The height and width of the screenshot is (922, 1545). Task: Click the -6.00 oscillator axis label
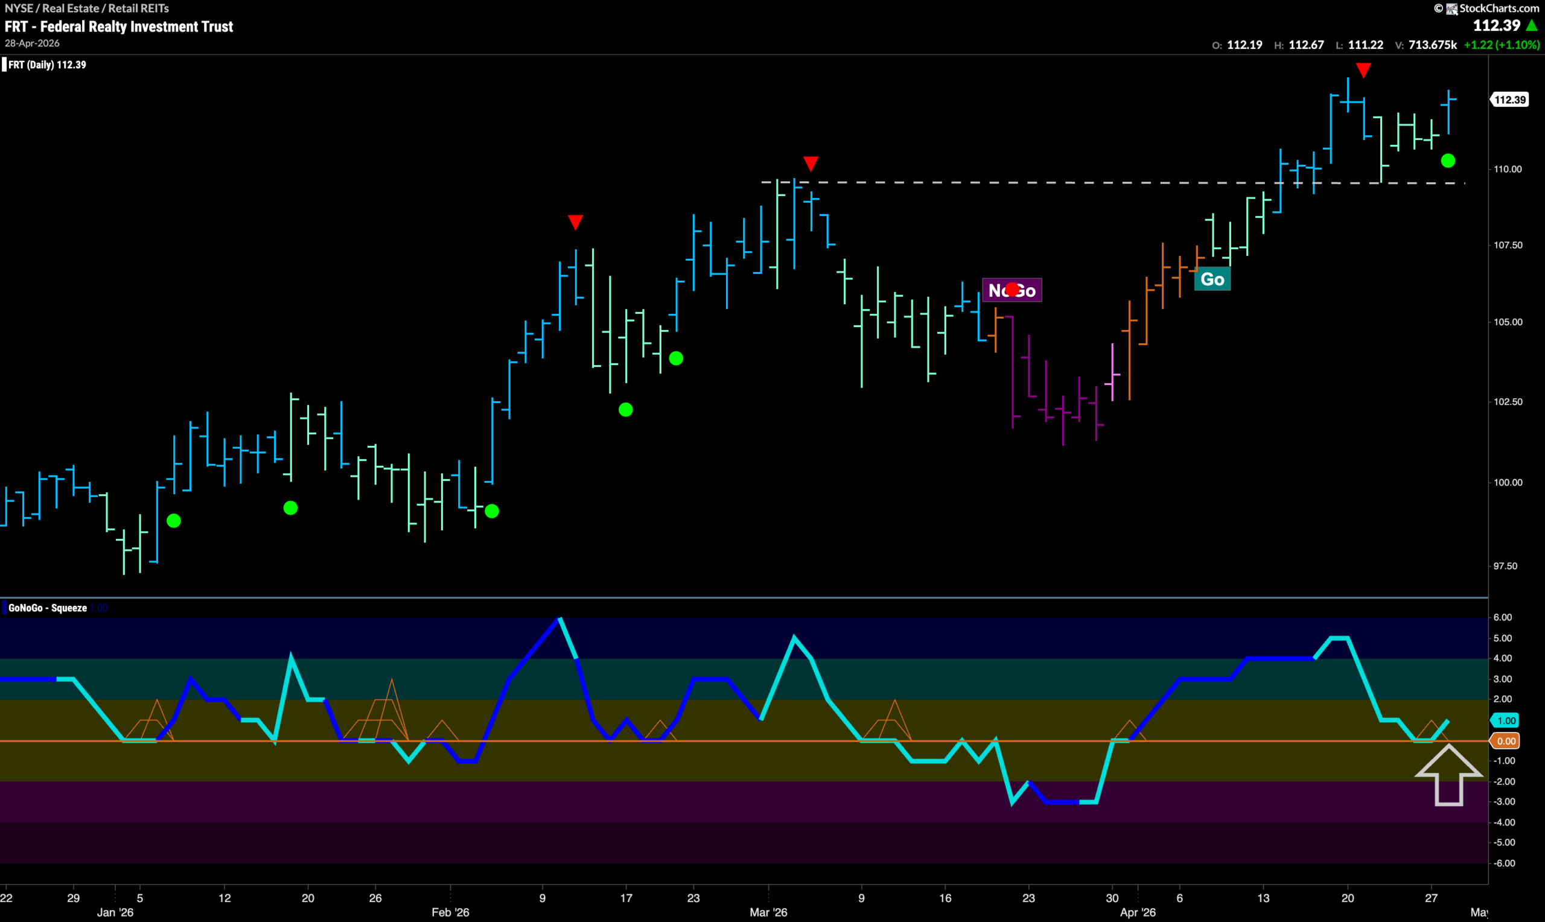(x=1504, y=863)
